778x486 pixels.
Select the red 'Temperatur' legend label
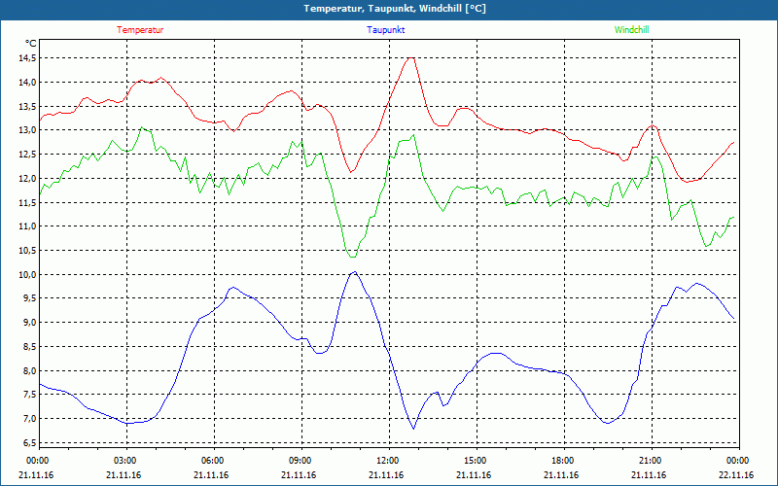tap(140, 30)
